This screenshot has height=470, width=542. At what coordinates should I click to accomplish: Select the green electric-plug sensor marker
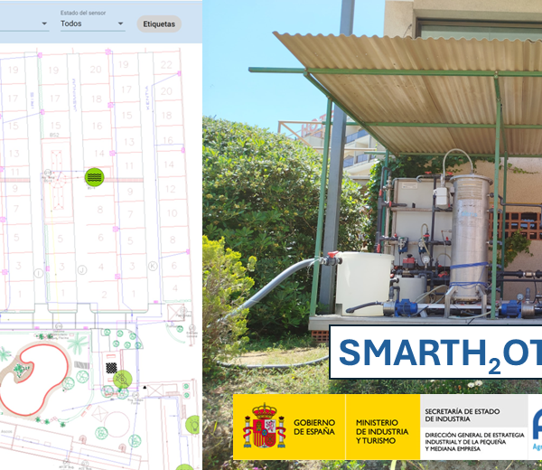point(122,379)
